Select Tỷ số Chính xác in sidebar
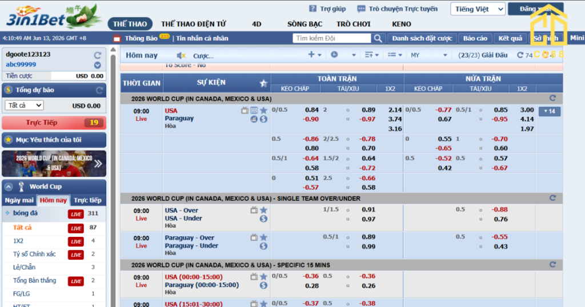585x307 pixels. (34, 254)
